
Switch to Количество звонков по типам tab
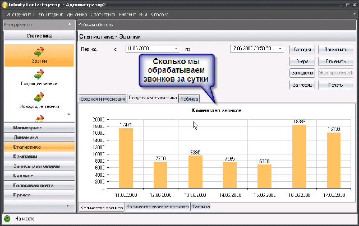coord(158,207)
